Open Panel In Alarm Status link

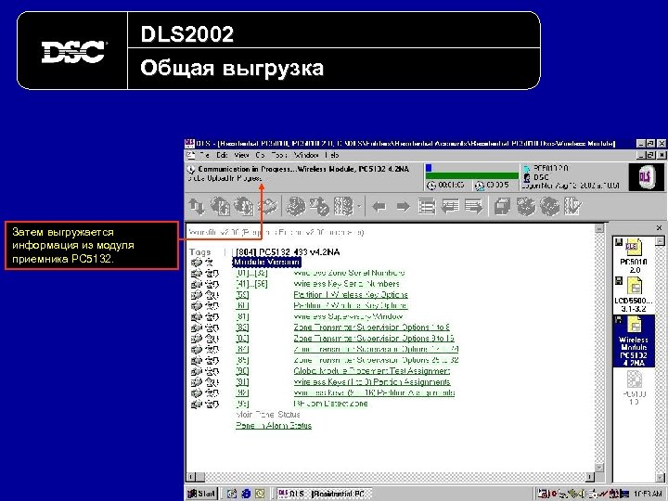pyautogui.click(x=274, y=426)
